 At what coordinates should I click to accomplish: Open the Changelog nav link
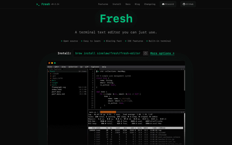[150, 4]
